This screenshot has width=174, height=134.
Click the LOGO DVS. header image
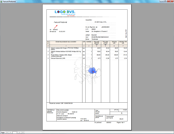pos(65,13)
